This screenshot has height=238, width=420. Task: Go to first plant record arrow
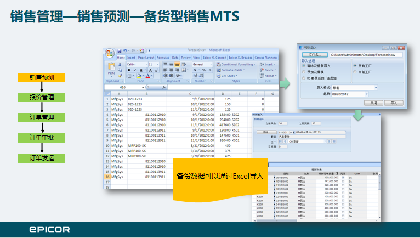[x=280, y=141]
